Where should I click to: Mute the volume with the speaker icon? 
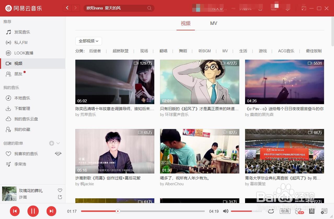click(x=226, y=211)
